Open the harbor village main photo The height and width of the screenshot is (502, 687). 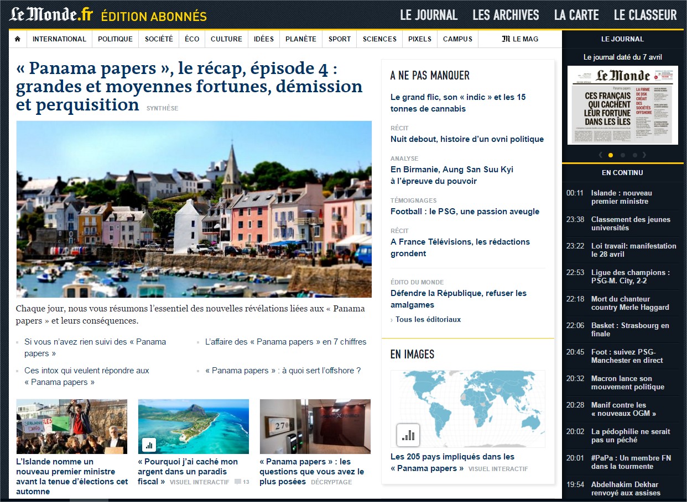pos(194,209)
